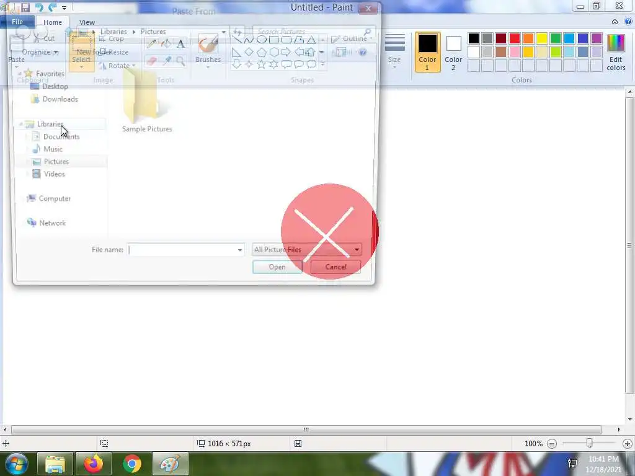Select Network in the navigation pane

[52, 223]
